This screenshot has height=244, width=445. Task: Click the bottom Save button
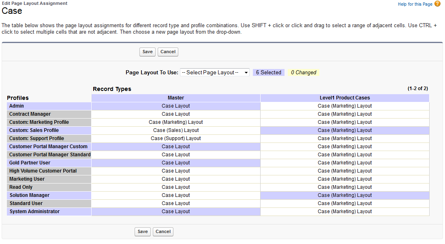142,231
